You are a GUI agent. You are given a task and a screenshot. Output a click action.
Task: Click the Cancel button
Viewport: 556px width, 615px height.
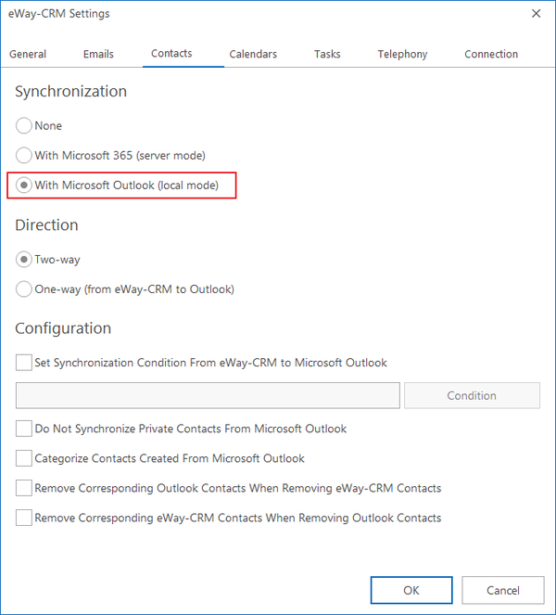click(x=503, y=590)
